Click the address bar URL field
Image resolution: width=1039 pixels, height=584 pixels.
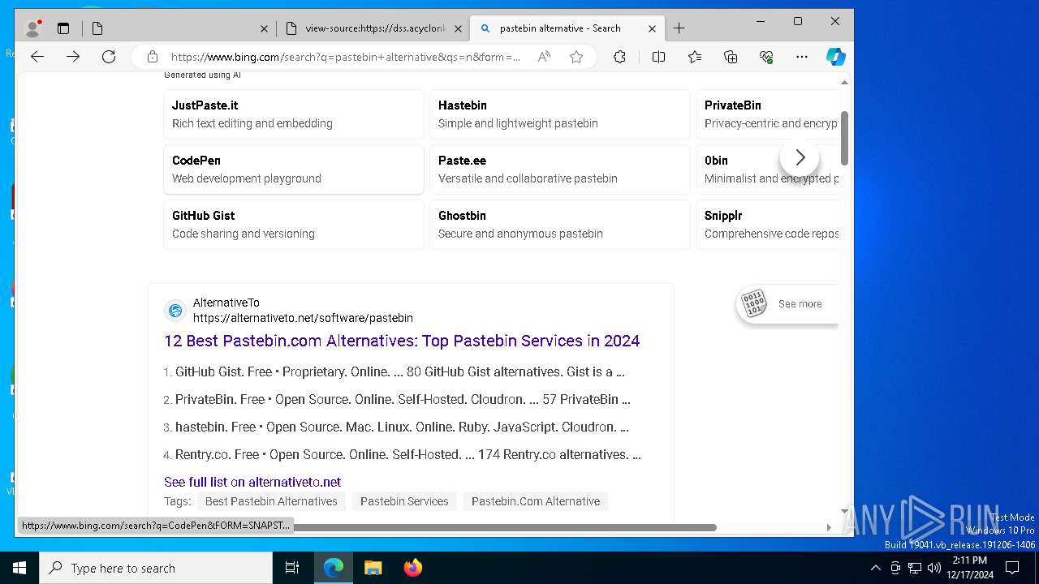coord(345,57)
